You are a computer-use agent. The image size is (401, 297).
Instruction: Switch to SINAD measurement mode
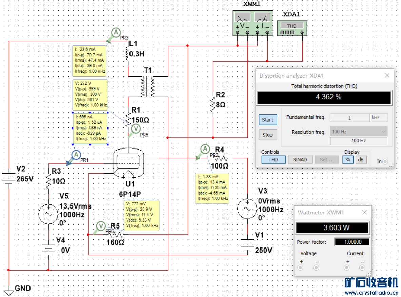(300, 160)
